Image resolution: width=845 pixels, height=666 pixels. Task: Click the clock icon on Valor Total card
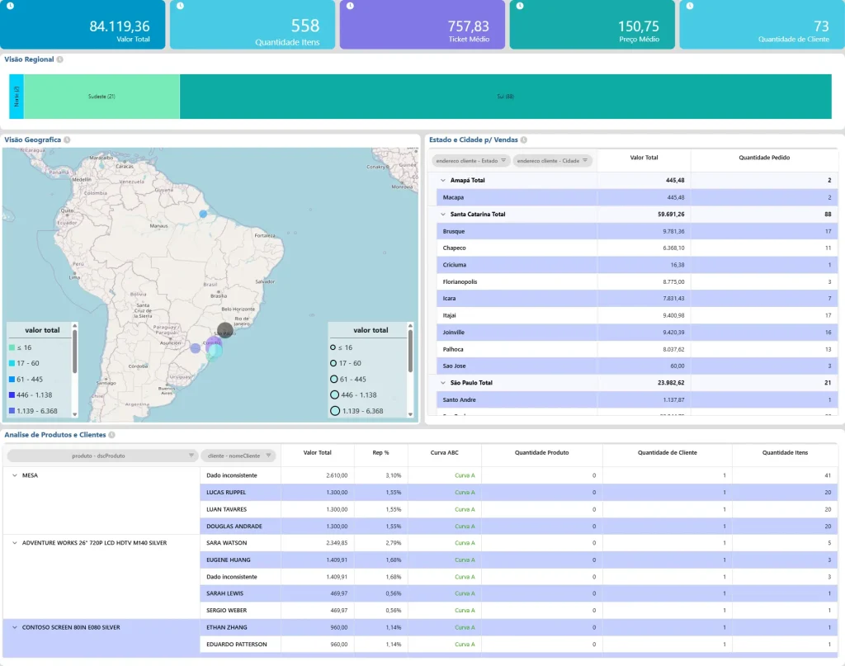[x=10, y=6]
